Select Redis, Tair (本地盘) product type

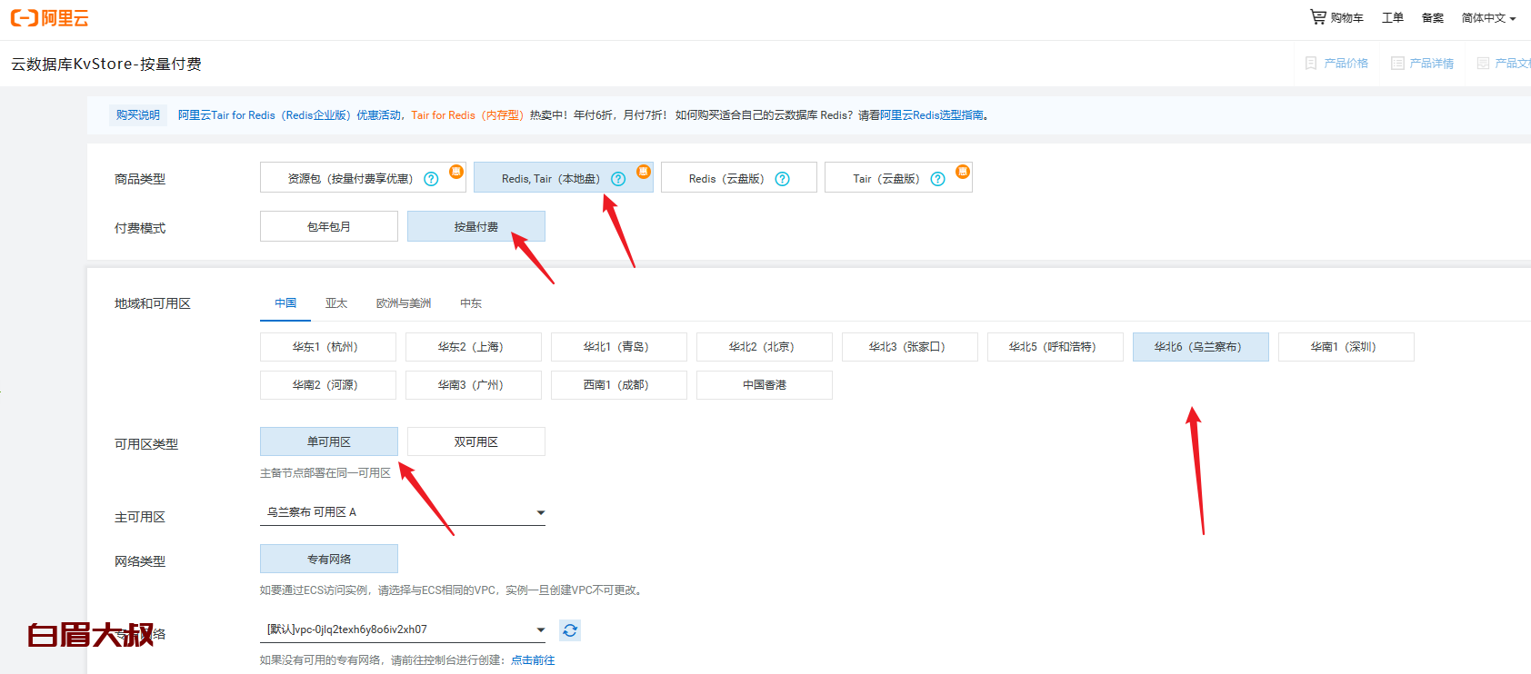pos(564,177)
